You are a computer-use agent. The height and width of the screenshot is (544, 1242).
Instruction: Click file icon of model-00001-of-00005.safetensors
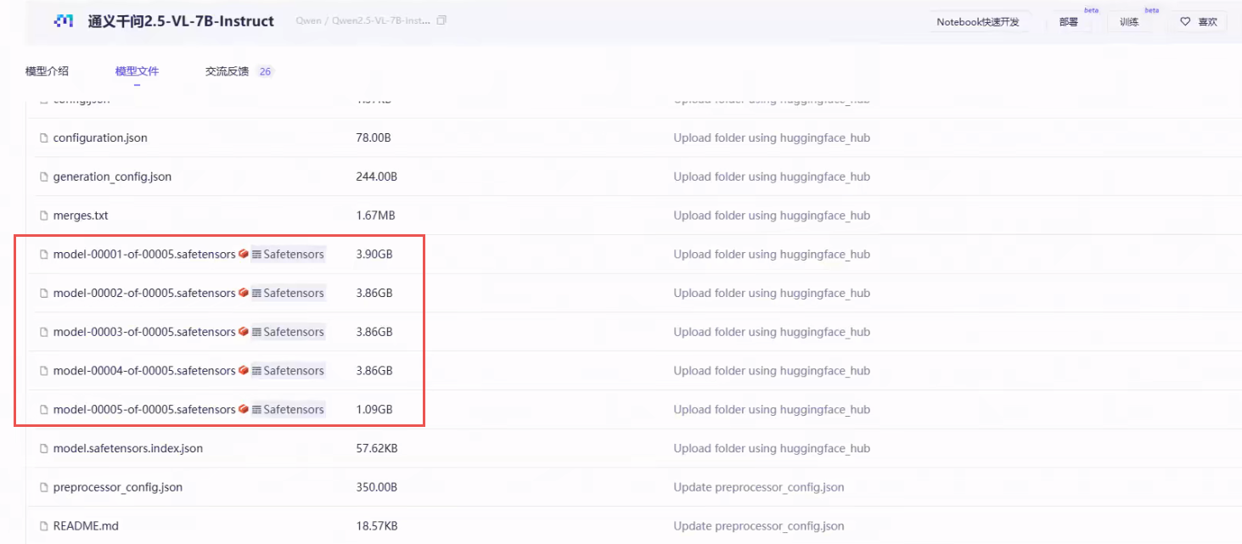pyautogui.click(x=44, y=255)
